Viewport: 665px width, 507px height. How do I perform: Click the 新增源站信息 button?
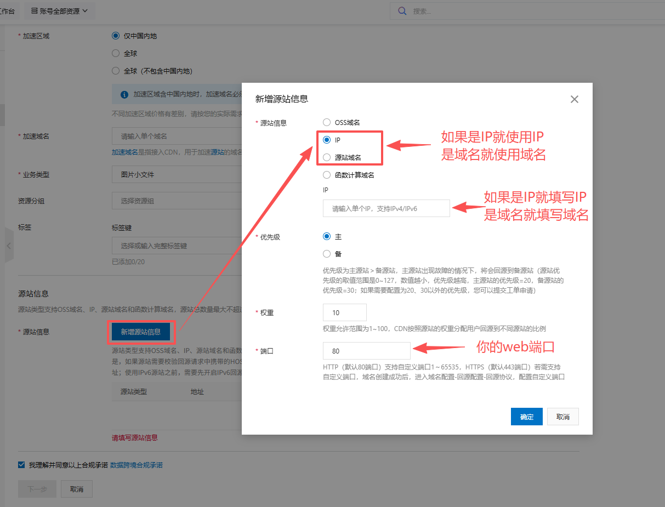(x=141, y=332)
